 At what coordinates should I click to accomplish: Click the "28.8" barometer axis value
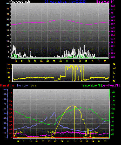click(x=113, y=57)
